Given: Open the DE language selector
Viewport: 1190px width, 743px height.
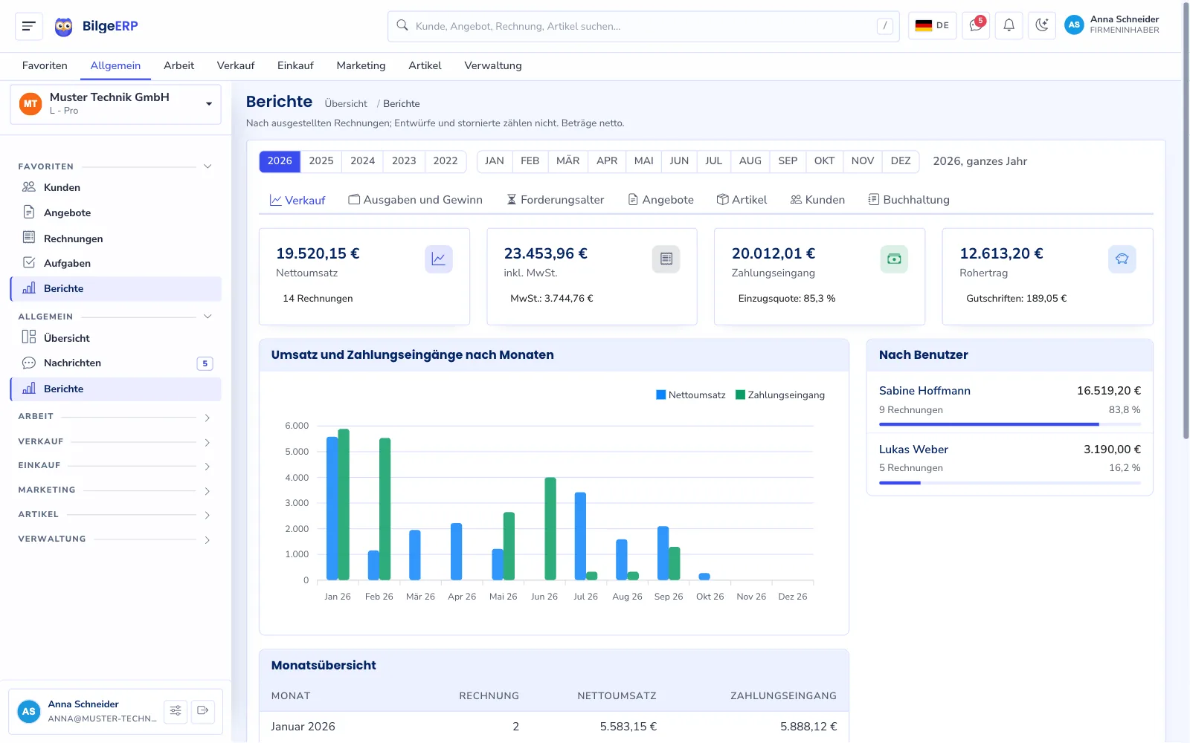Looking at the screenshot, I should [x=932, y=26].
